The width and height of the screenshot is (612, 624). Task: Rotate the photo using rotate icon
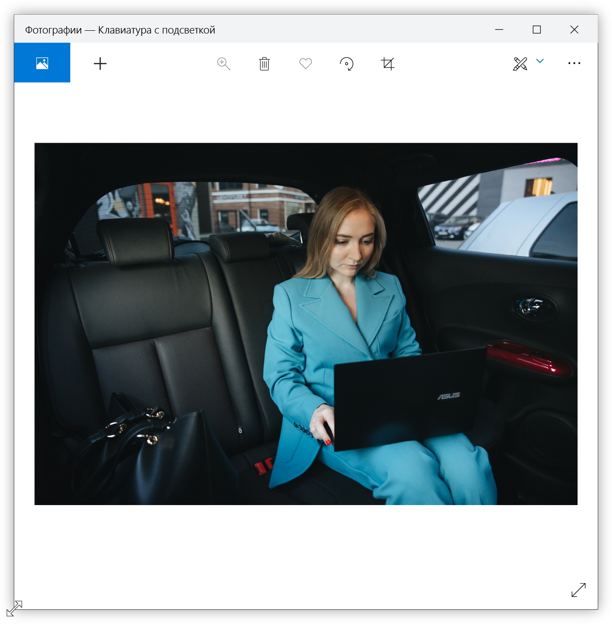click(x=347, y=64)
